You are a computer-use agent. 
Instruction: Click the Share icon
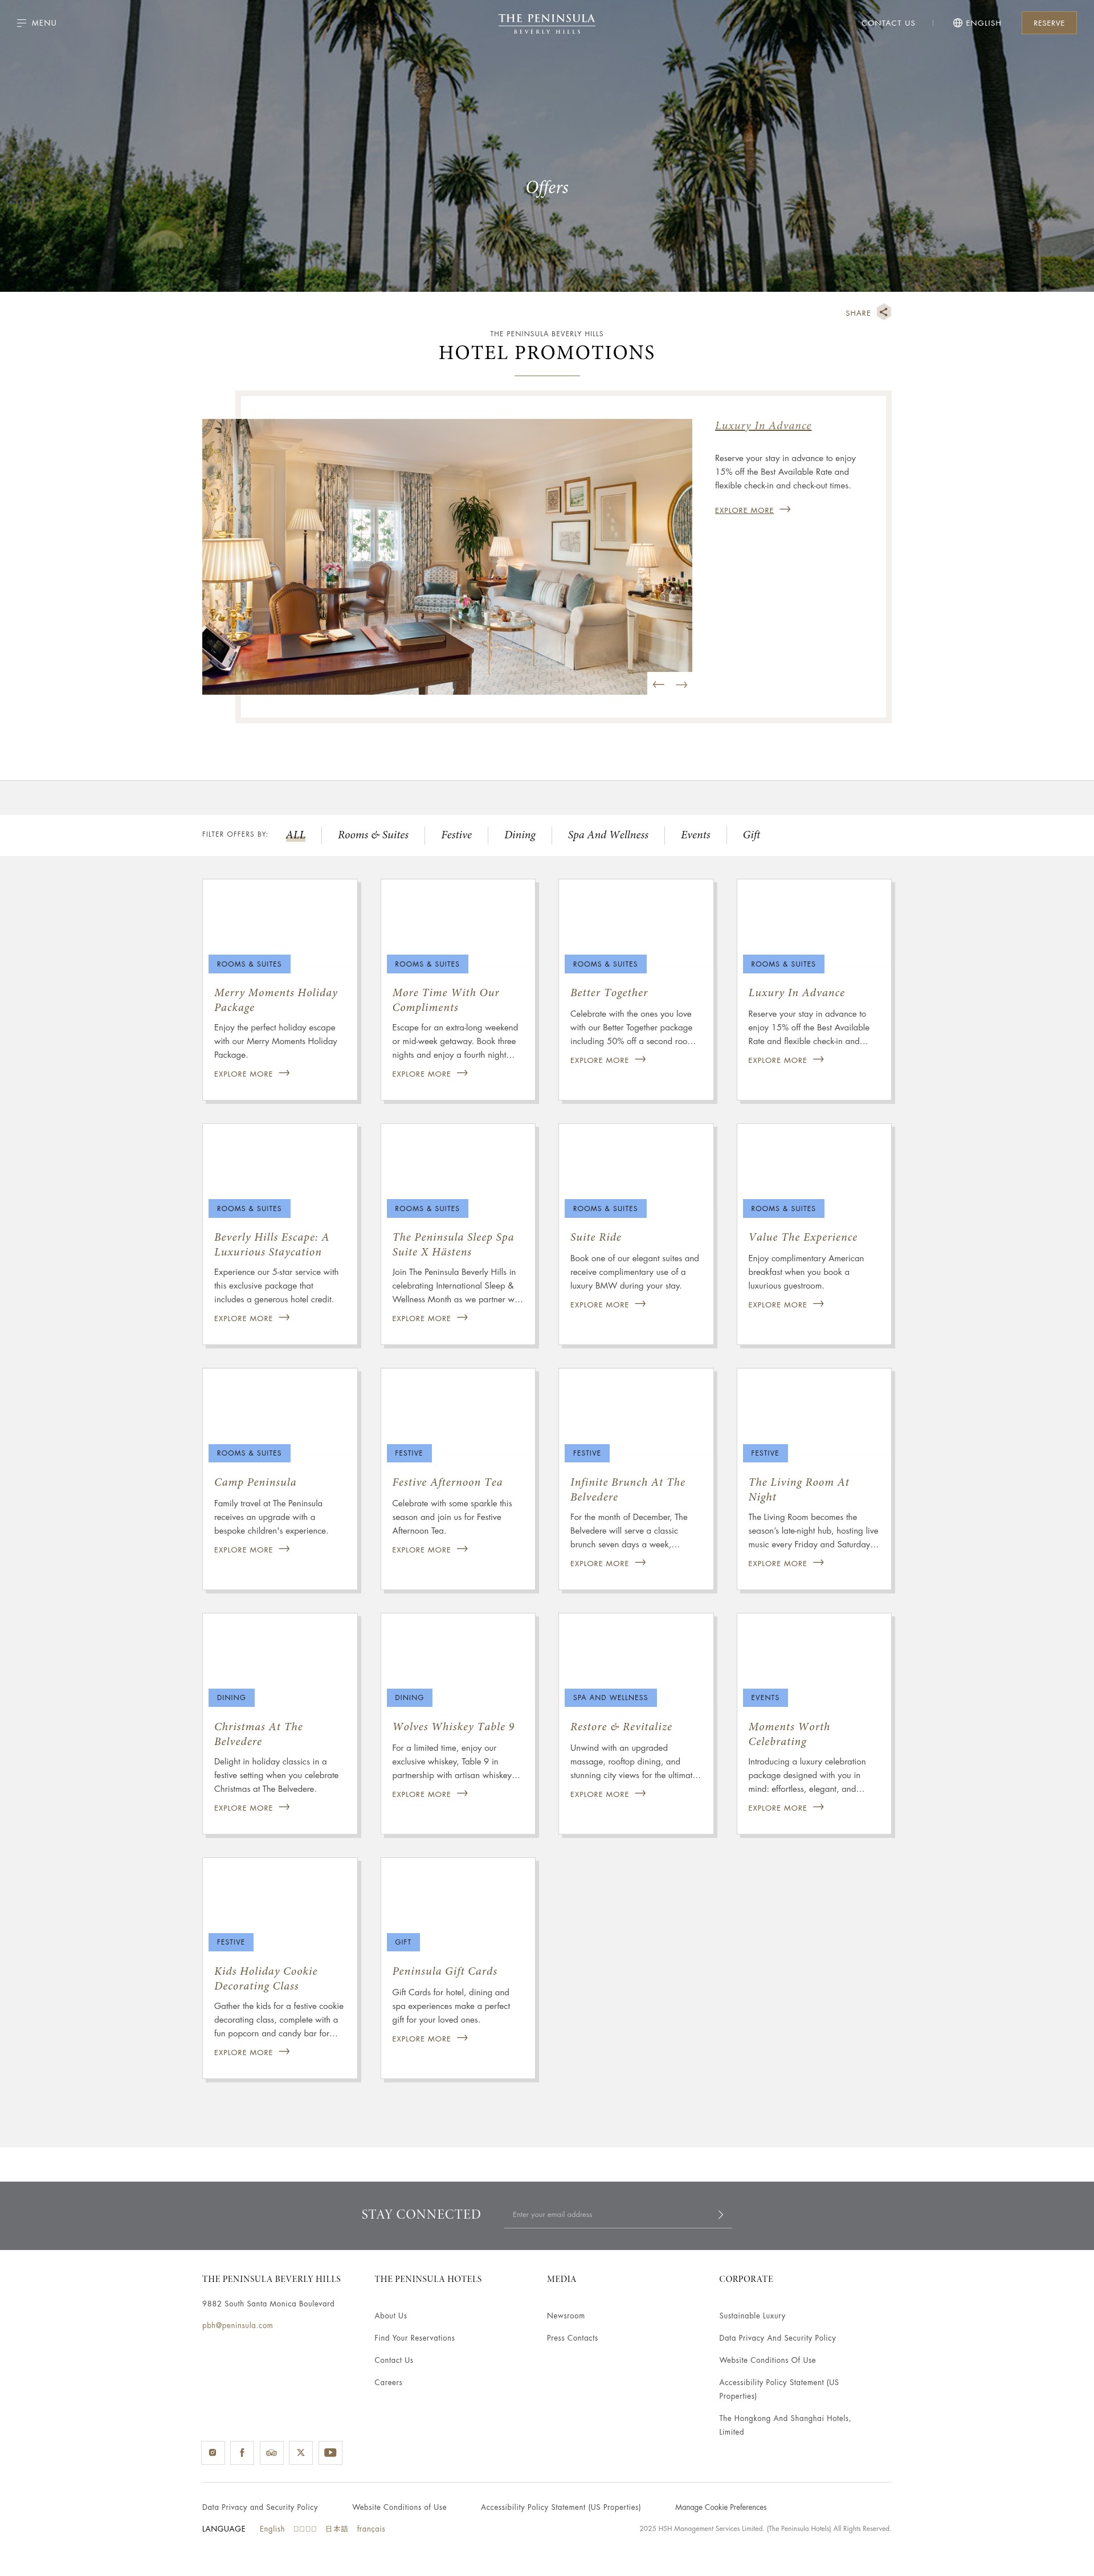[883, 312]
